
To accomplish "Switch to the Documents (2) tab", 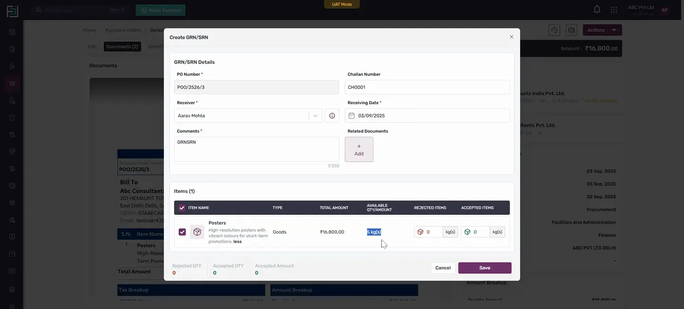I will point(122,46).
